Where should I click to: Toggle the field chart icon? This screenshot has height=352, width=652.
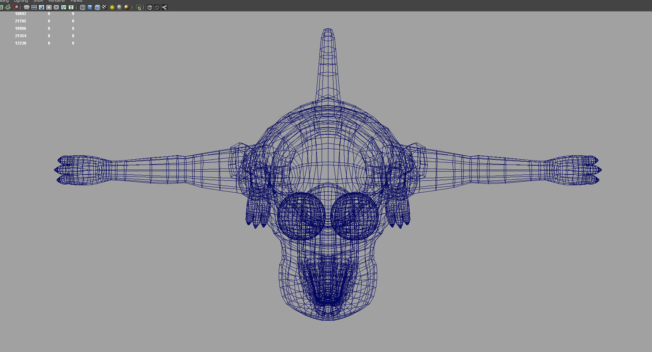[56, 7]
